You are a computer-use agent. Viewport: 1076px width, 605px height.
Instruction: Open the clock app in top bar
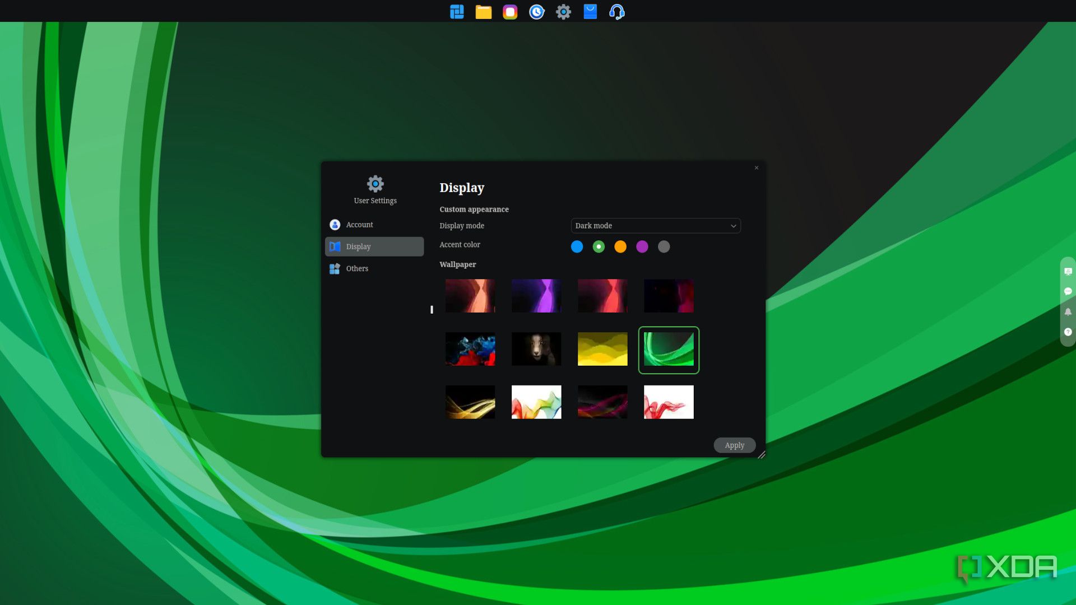pyautogui.click(x=536, y=12)
